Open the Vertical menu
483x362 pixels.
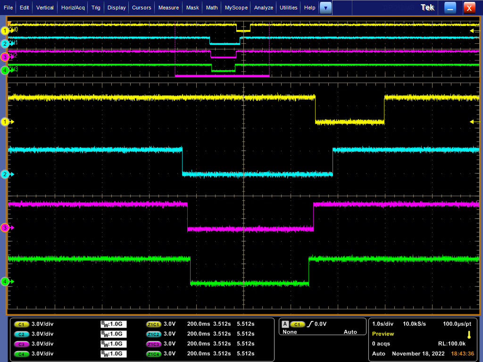(45, 8)
